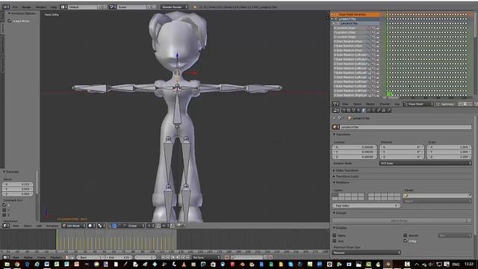This screenshot has width=478, height=269.
Task: Open the Maximum Draw Type dropdown
Action: pos(367,253)
